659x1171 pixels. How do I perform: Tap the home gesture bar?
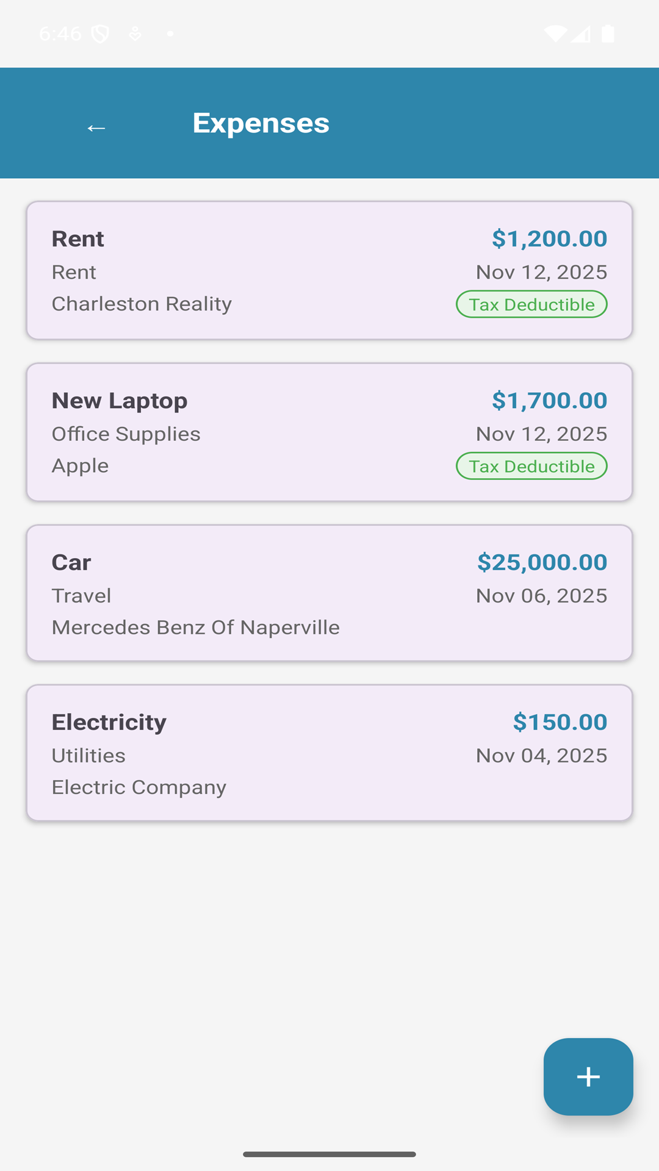pos(329,1154)
